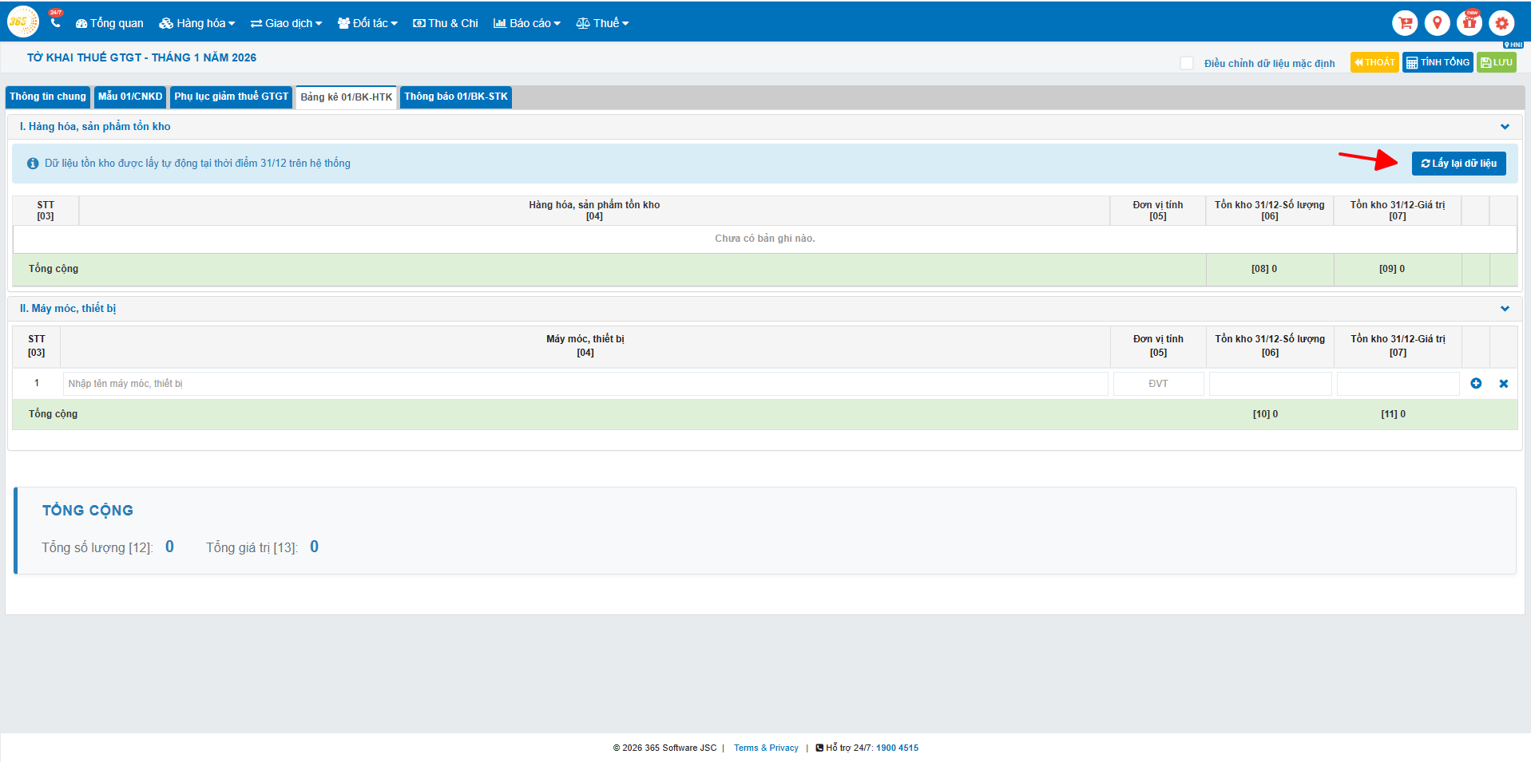Screen dimensions: 1531x762
Task: Open the Hàng hóa dropdown menu
Action: pyautogui.click(x=196, y=23)
